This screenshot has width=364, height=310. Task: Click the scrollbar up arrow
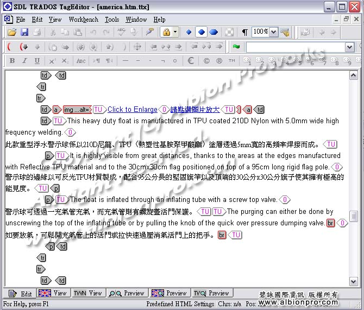[353, 75]
